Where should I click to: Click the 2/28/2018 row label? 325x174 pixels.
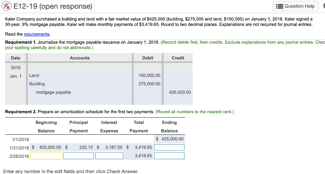pyautogui.click(x=19, y=156)
